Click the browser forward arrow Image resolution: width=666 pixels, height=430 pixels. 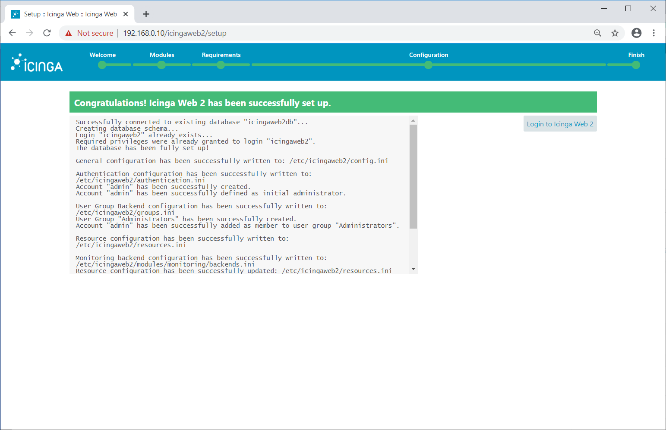click(x=29, y=33)
